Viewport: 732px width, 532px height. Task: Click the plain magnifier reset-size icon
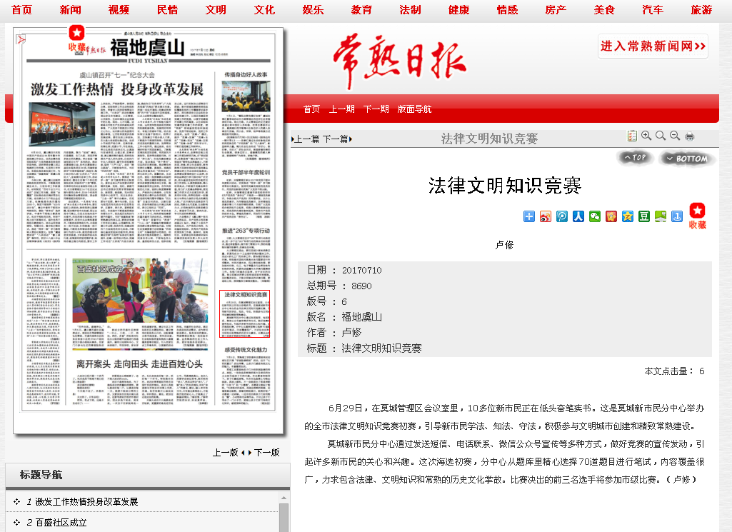pyautogui.click(x=661, y=136)
